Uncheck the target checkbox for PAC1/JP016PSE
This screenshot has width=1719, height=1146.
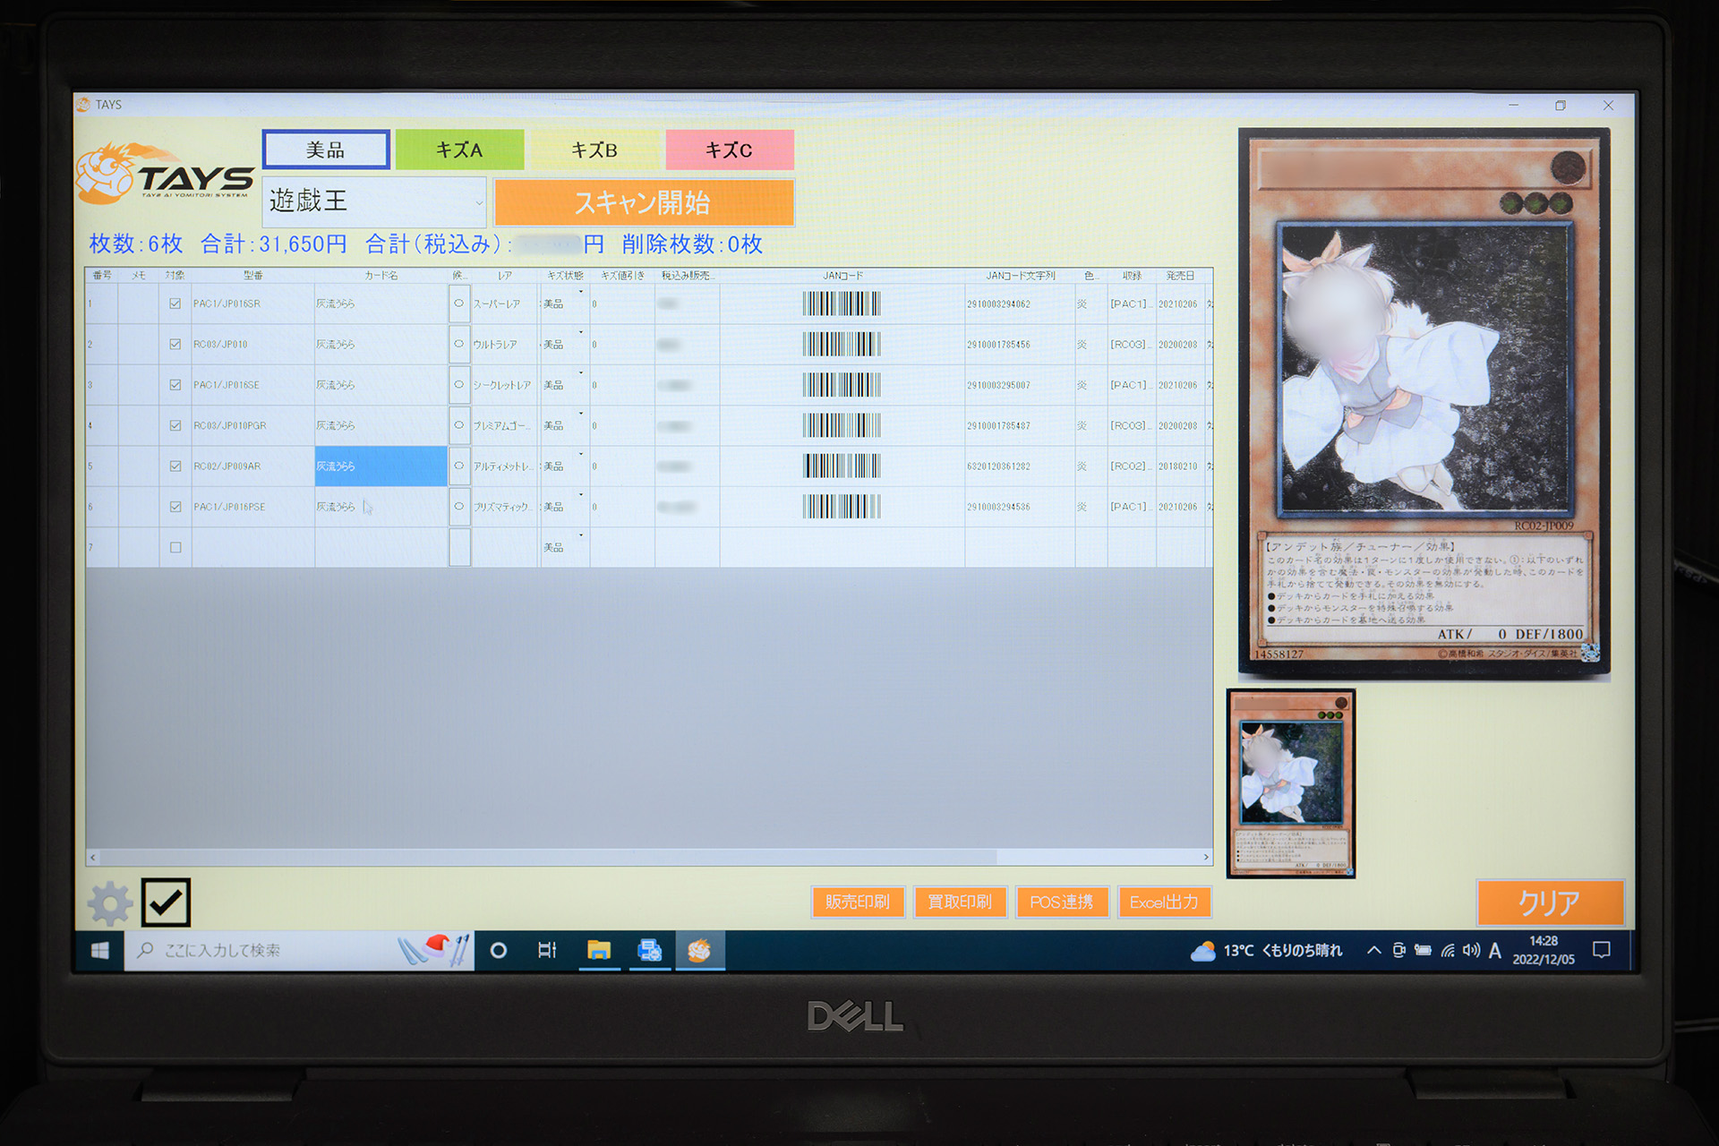[175, 507]
